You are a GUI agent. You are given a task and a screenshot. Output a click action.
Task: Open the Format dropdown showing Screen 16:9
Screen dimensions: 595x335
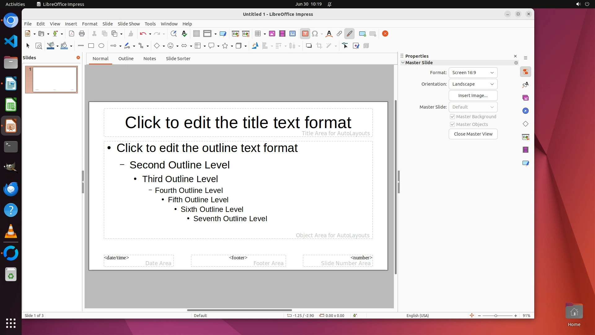click(473, 73)
